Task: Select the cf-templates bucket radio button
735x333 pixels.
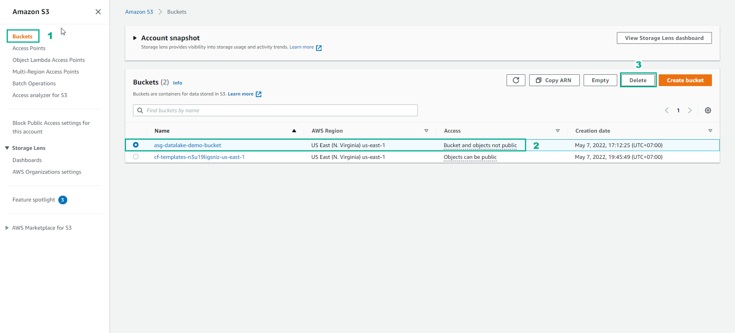Action: tap(136, 157)
